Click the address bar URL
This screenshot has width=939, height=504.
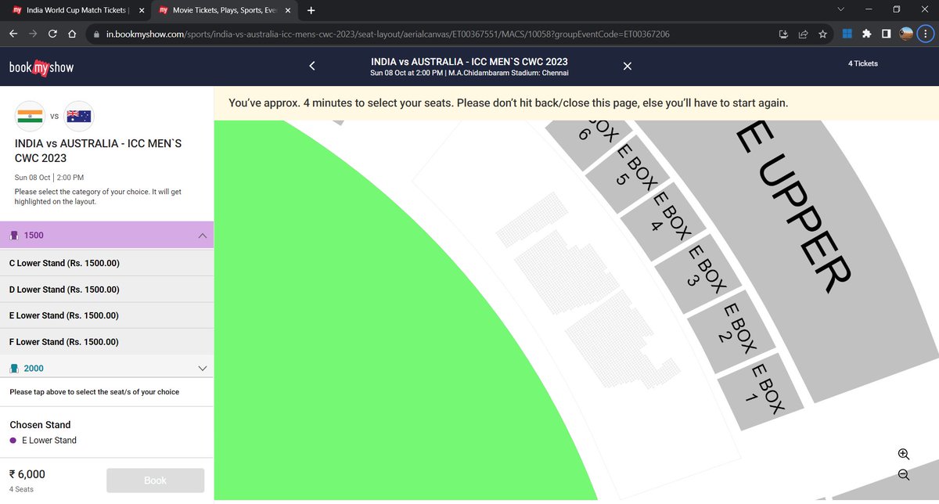387,34
